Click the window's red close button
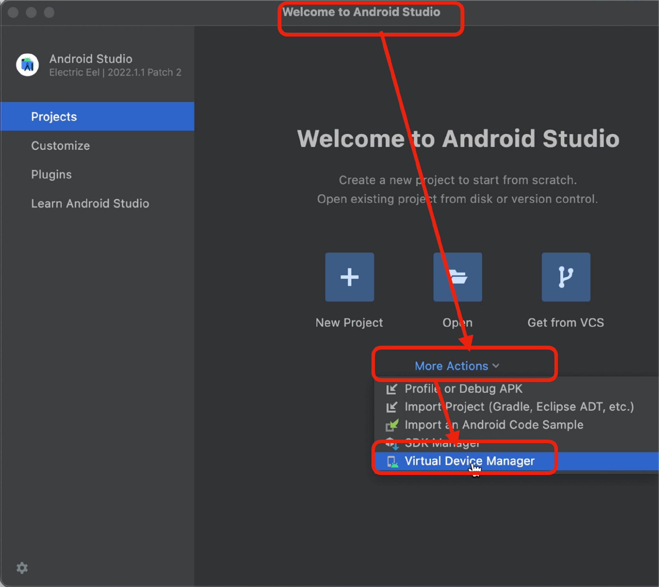 pyautogui.click(x=13, y=12)
